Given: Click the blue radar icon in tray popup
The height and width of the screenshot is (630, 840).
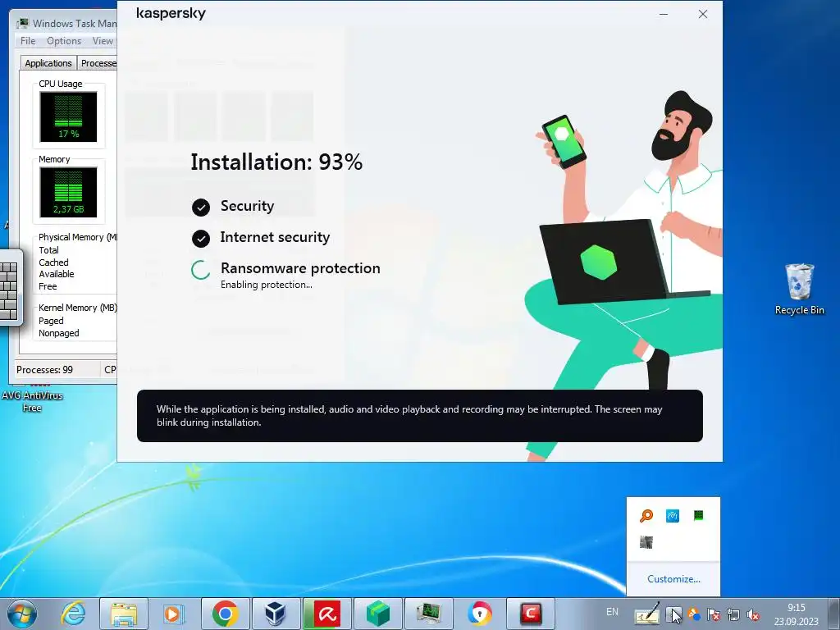Looking at the screenshot, I should coord(673,515).
